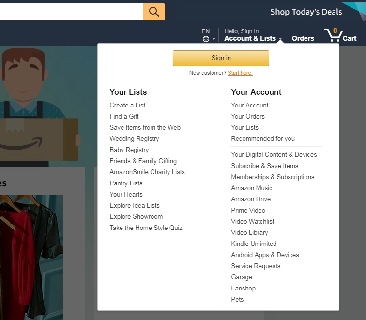Open the shopping cart icon
The image size is (366, 320).
pos(340,35)
